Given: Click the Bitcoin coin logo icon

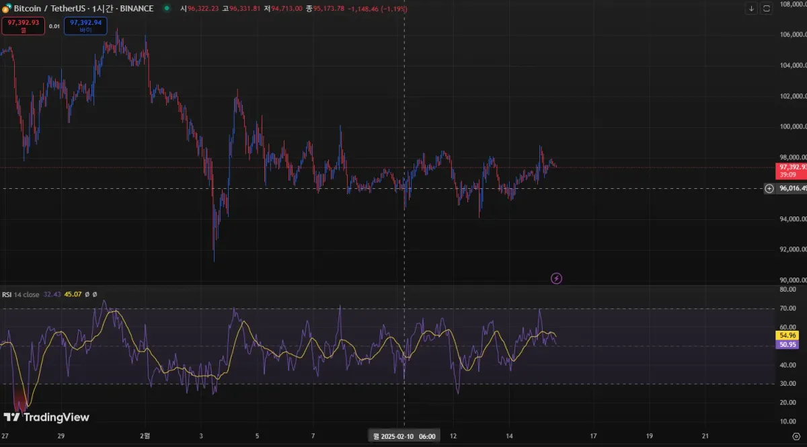Looking at the screenshot, I should tap(6, 9).
